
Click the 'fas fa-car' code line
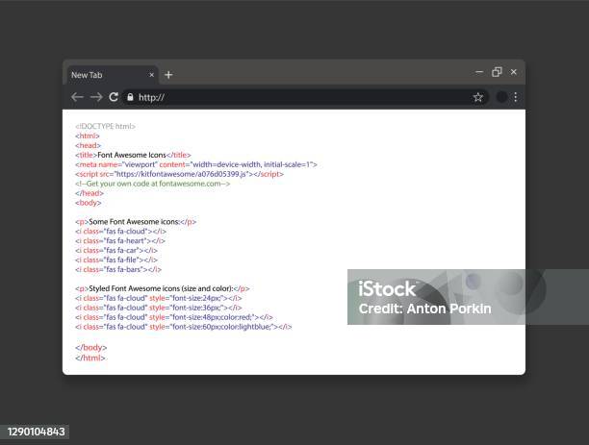(116, 250)
